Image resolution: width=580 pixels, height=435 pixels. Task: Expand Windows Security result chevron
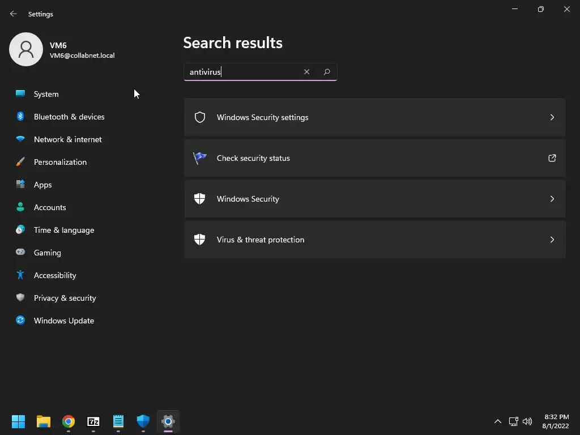click(552, 199)
